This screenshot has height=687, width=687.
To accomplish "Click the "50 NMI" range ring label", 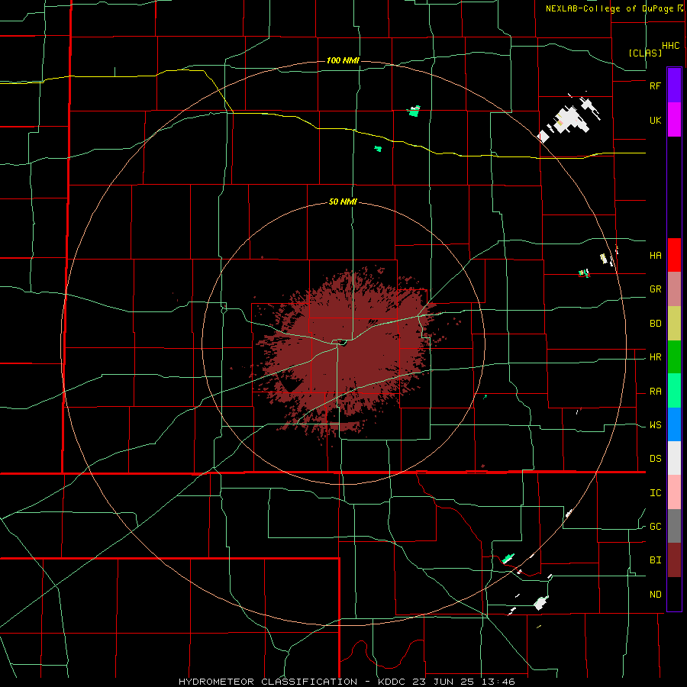I will (343, 202).
